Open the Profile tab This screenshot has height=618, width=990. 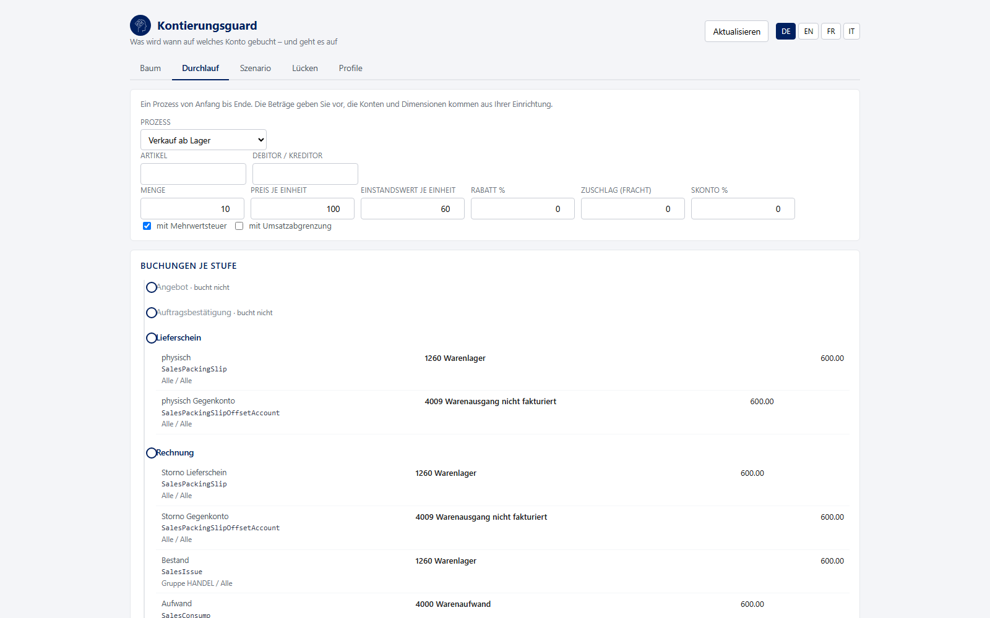351,69
